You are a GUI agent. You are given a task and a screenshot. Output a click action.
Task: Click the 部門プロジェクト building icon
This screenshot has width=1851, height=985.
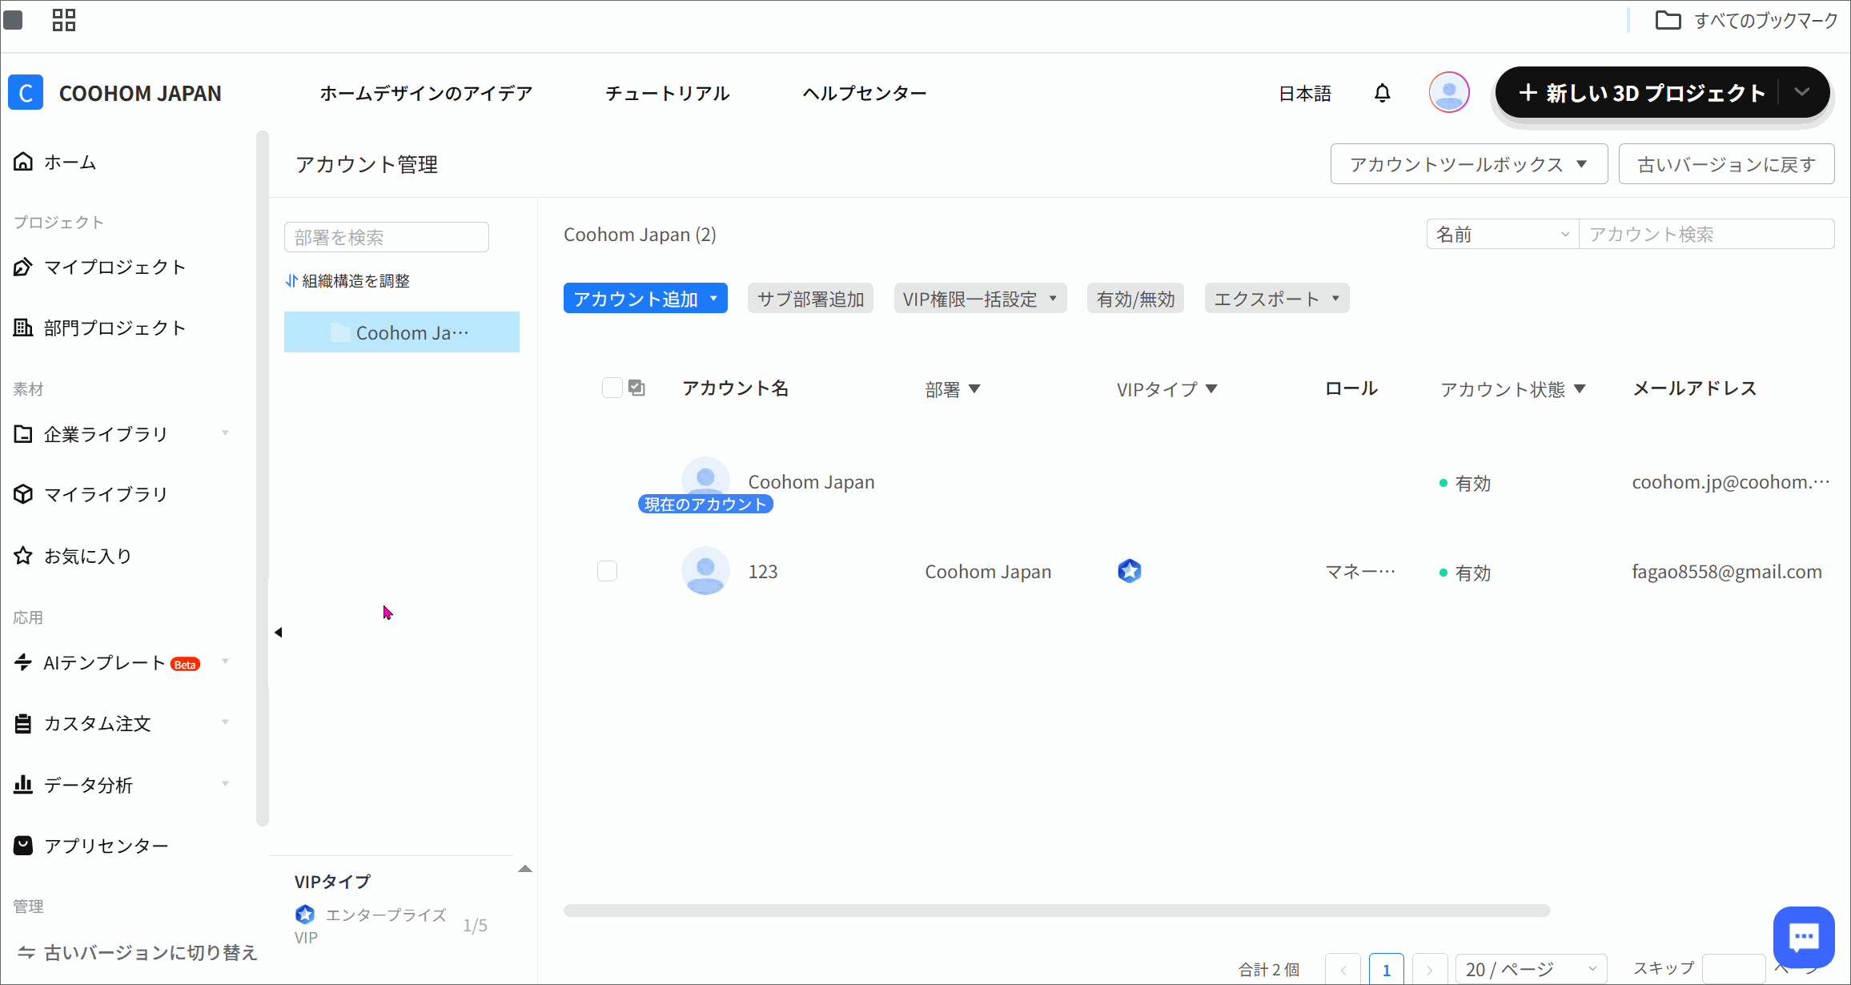23,328
